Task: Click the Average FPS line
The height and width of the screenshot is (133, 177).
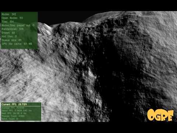Action: 13,108
